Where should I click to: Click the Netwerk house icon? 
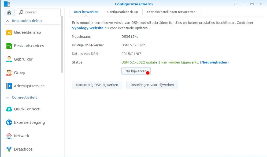pos(9,136)
